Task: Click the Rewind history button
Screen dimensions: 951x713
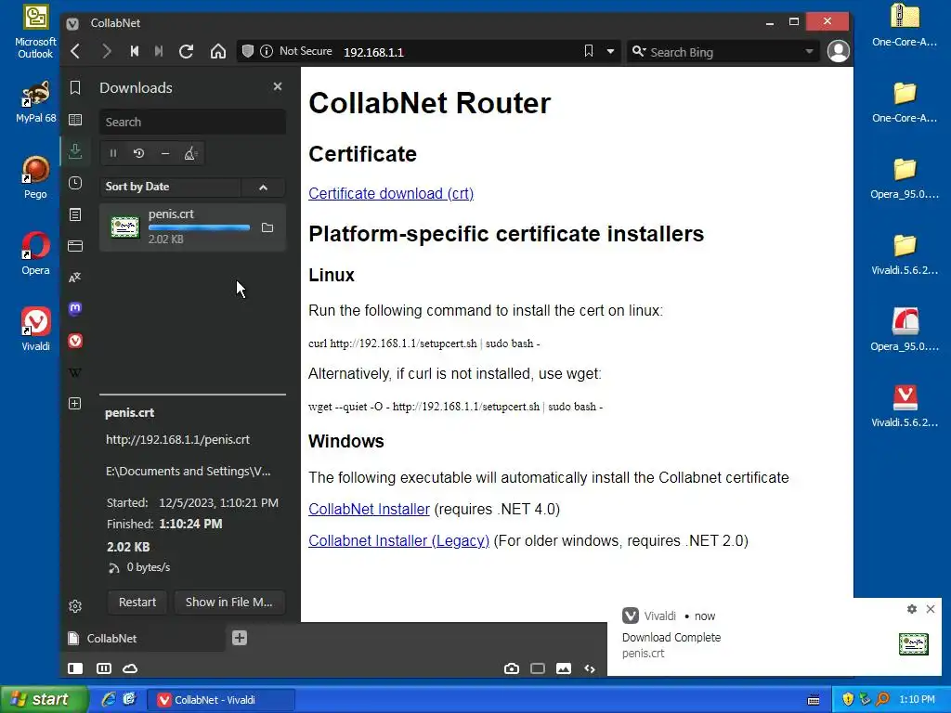Action: 134,52
